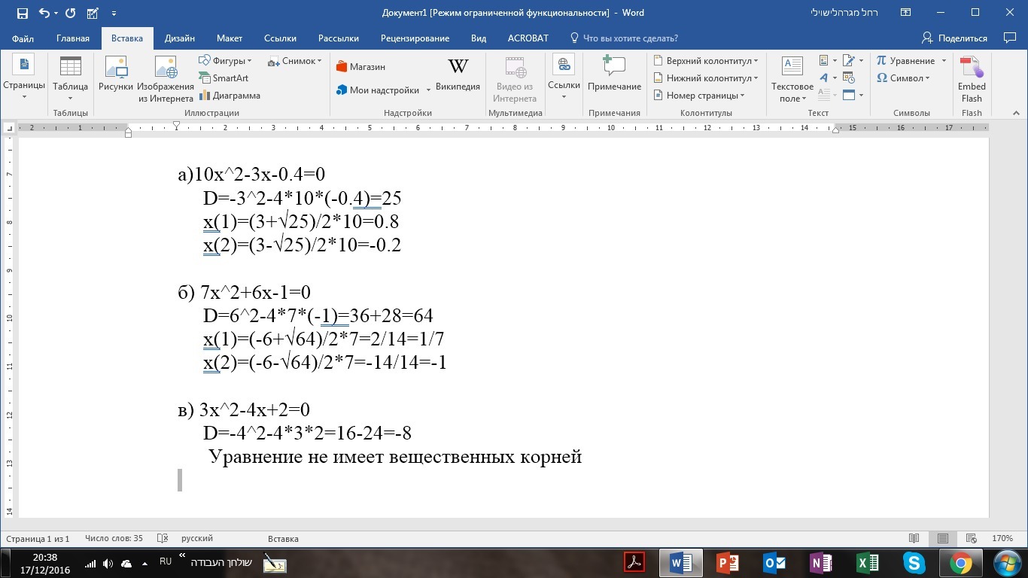Click the 'Что вы хотите сделать?' search box
The image size is (1028, 578).
pos(624,38)
